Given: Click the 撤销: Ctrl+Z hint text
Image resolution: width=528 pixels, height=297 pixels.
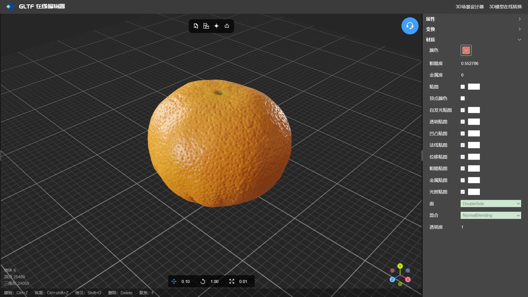Looking at the screenshot, I should pyautogui.click(x=16, y=293).
